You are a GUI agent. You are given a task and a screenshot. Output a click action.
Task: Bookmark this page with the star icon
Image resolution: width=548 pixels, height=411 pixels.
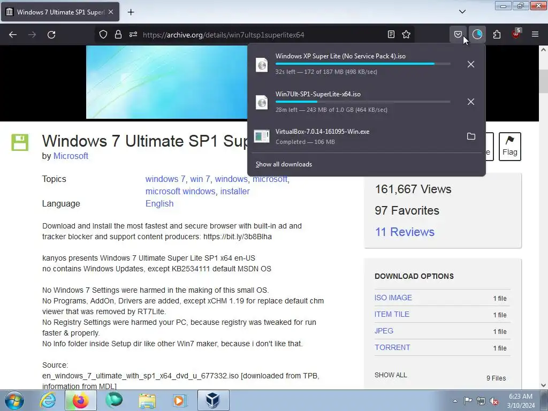point(406,34)
